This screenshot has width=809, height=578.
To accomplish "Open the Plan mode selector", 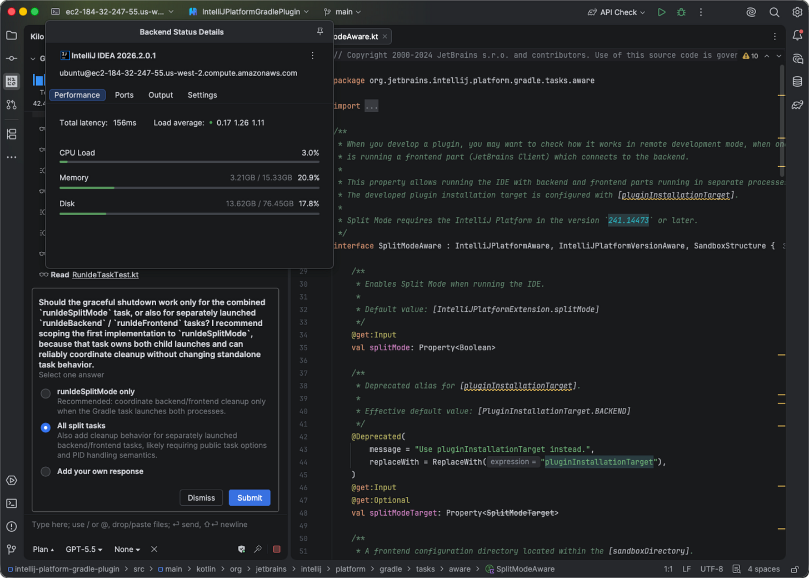I will pos(43,549).
